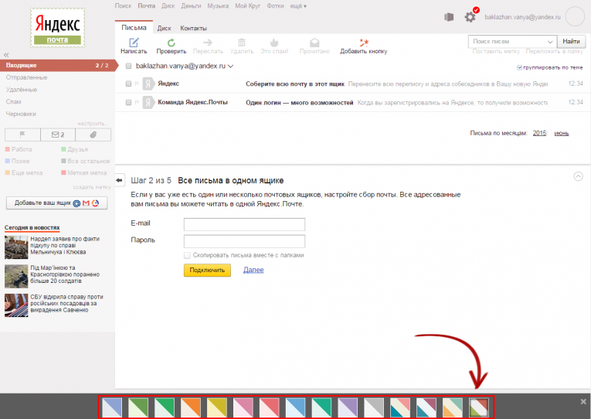Screen dimensions: 591x419
Task: Open Фотки in the top services bar
Action: [275, 6]
